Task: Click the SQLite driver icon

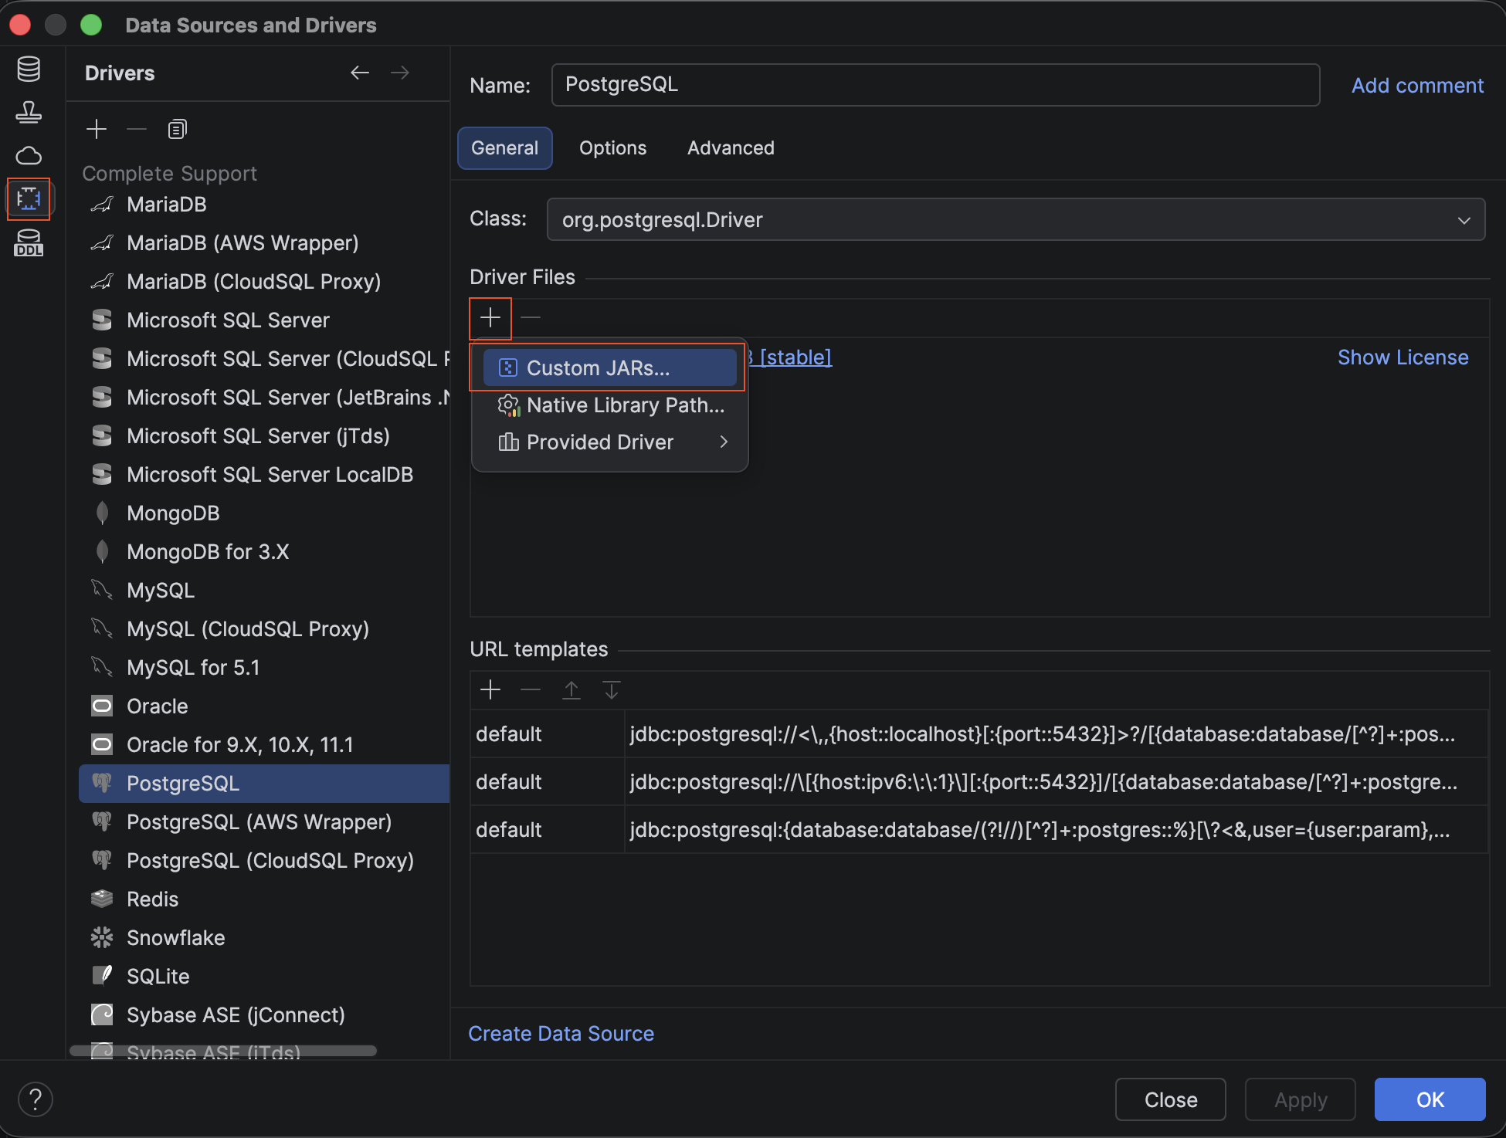Action: point(102,976)
